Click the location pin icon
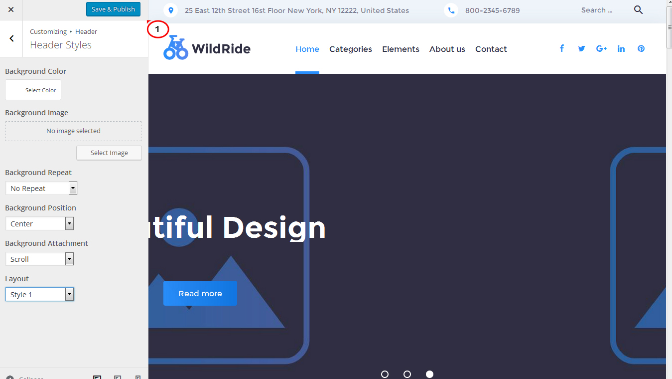The height and width of the screenshot is (379, 672). click(171, 10)
